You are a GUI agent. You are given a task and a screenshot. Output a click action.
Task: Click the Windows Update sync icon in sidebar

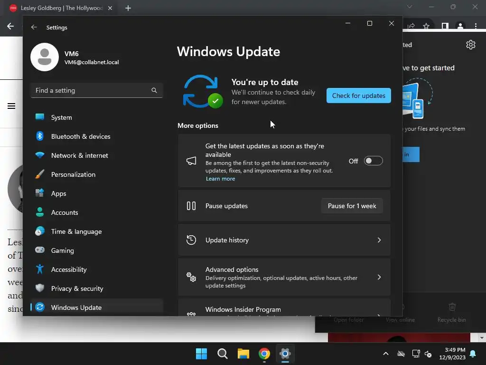(x=40, y=307)
